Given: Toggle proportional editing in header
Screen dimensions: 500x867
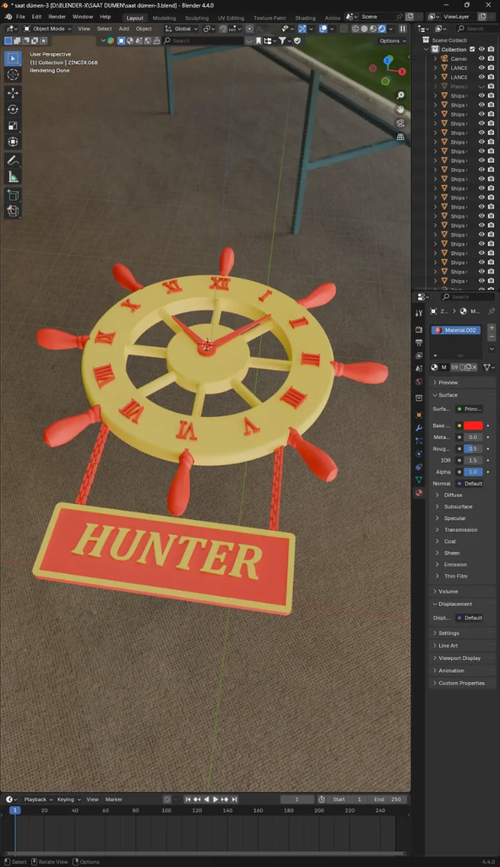Looking at the screenshot, I should coord(250,28).
